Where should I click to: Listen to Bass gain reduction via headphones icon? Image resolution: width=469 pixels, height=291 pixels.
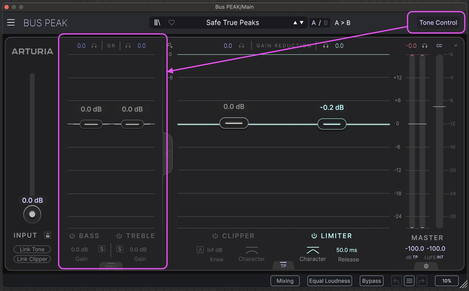pos(94,46)
